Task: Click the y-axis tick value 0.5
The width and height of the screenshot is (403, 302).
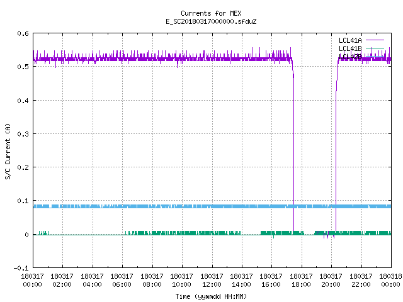Action: coord(23,67)
